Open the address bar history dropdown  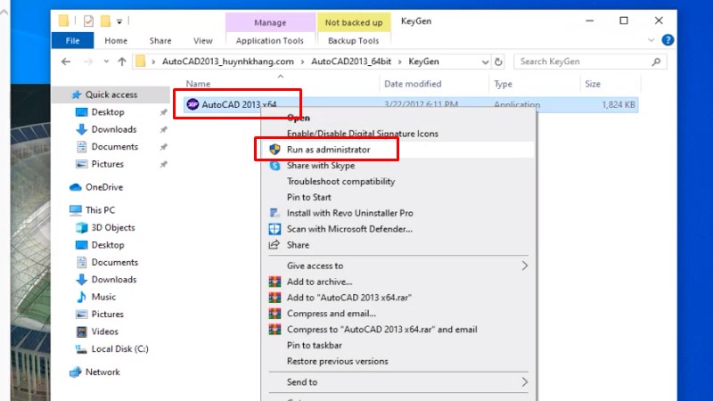[x=486, y=61]
